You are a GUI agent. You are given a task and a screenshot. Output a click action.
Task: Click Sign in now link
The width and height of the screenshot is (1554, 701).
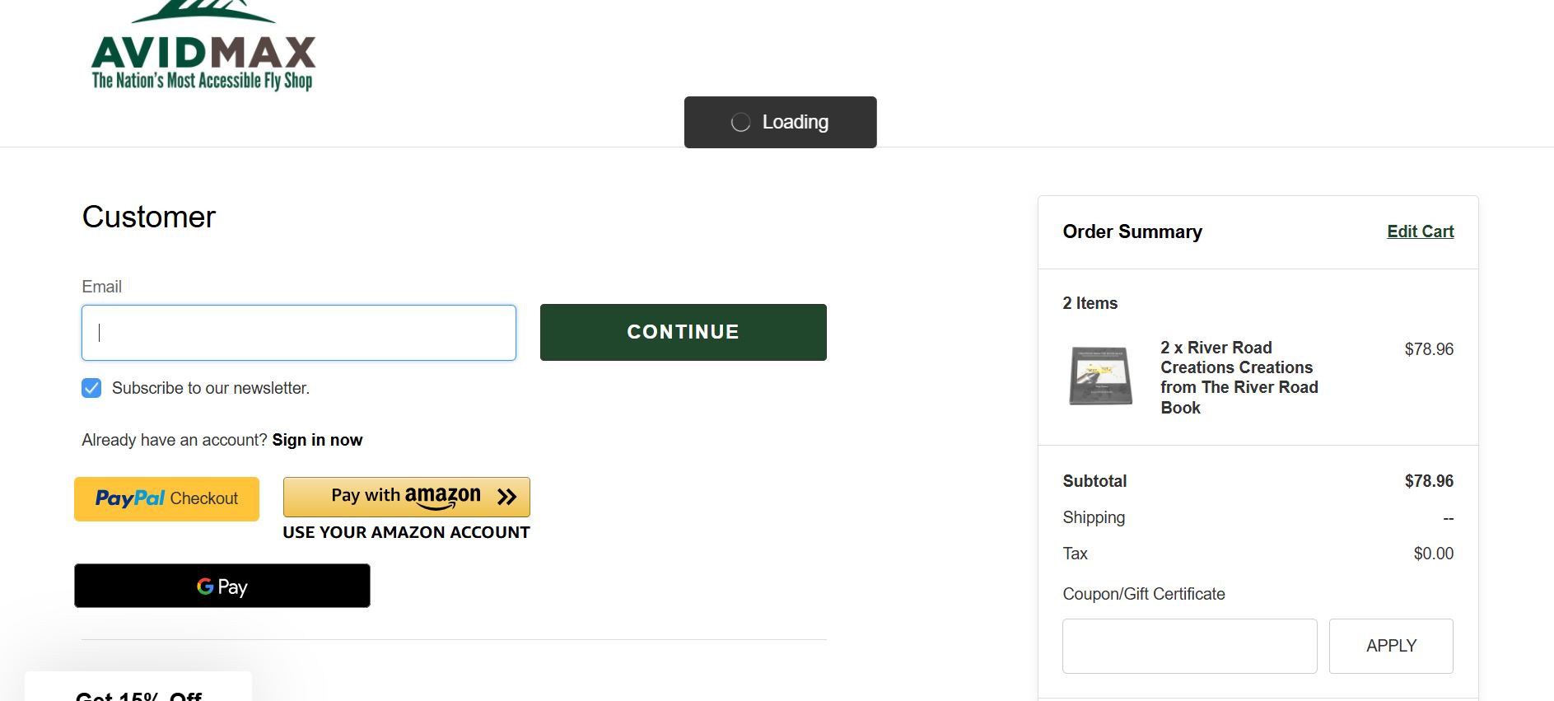(x=316, y=440)
